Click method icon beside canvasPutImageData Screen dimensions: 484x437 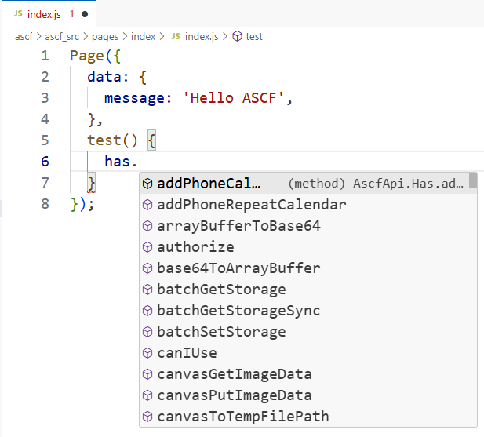pos(147,395)
